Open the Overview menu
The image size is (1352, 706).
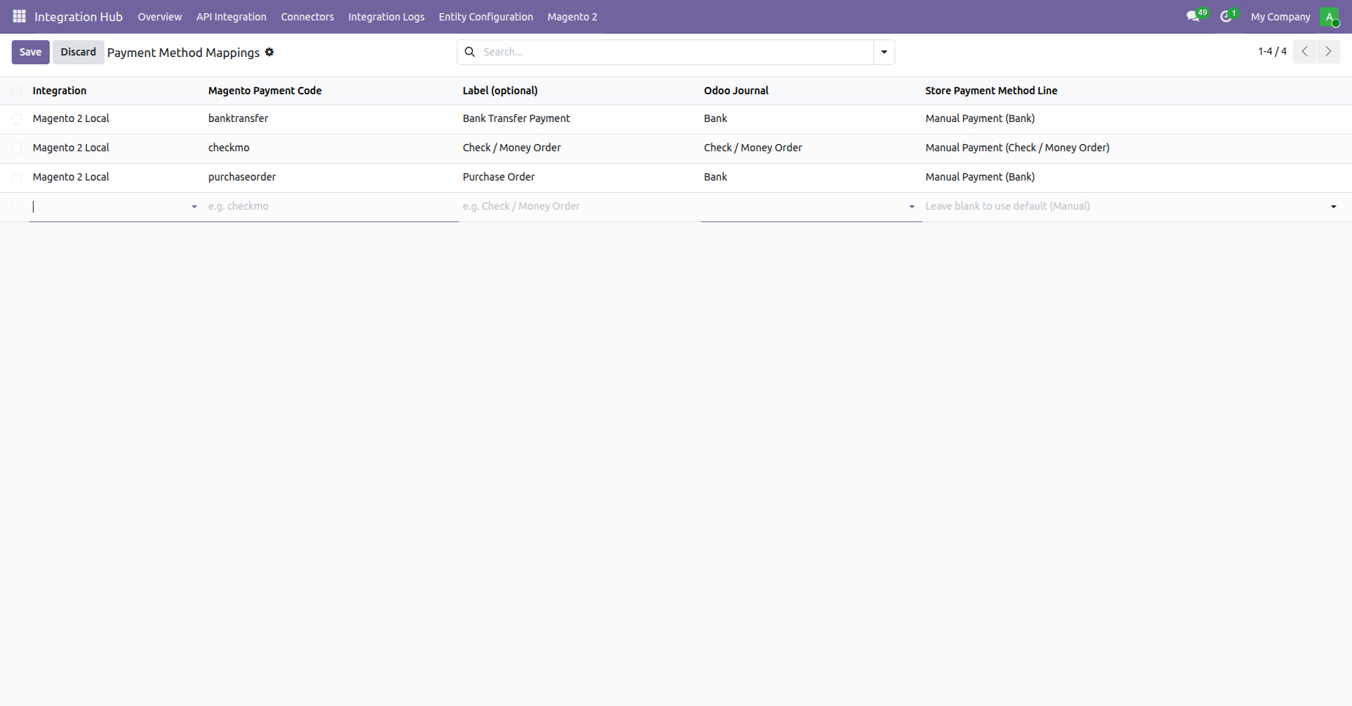point(159,17)
